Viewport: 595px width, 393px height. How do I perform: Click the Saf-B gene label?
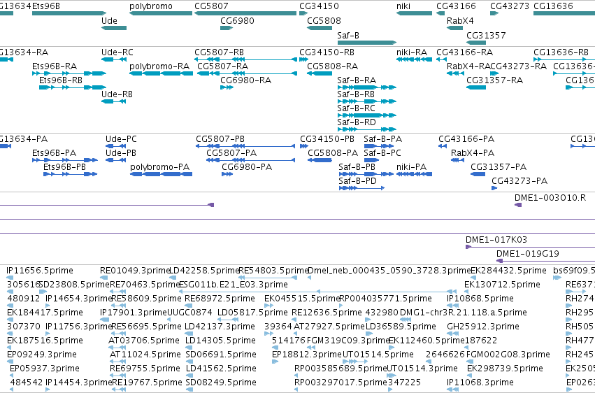pyautogui.click(x=348, y=35)
